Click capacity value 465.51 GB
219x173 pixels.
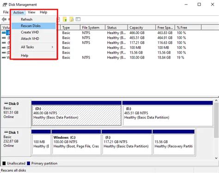coord(137,38)
